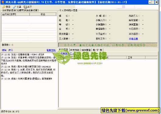Image resolution: width=161 pixels, height=114 pixels.
Task: Click log line 任何问题请在1群提出
Action: point(26,79)
